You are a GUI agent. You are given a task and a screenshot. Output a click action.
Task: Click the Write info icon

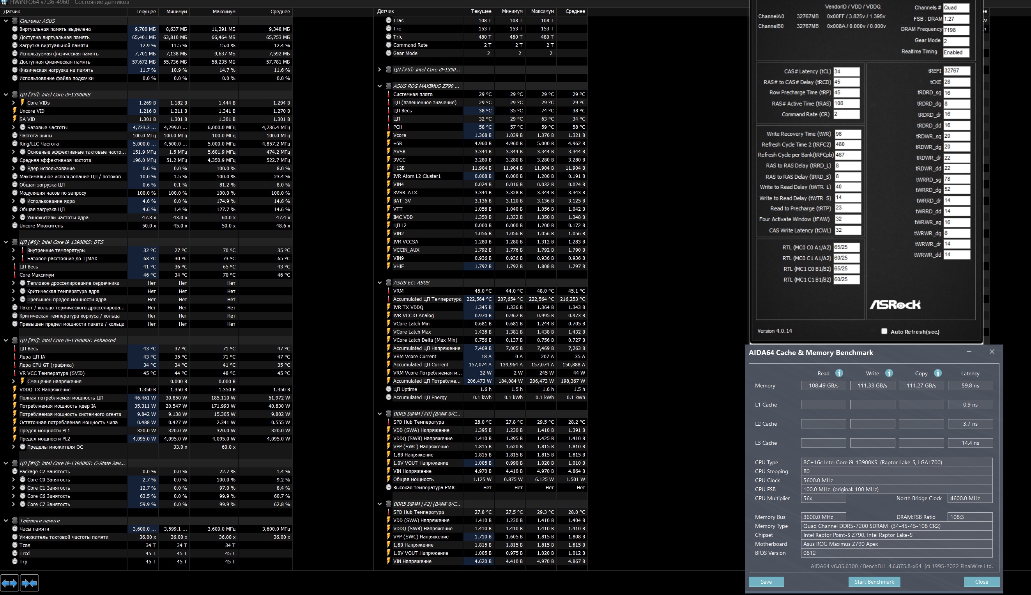click(x=889, y=373)
